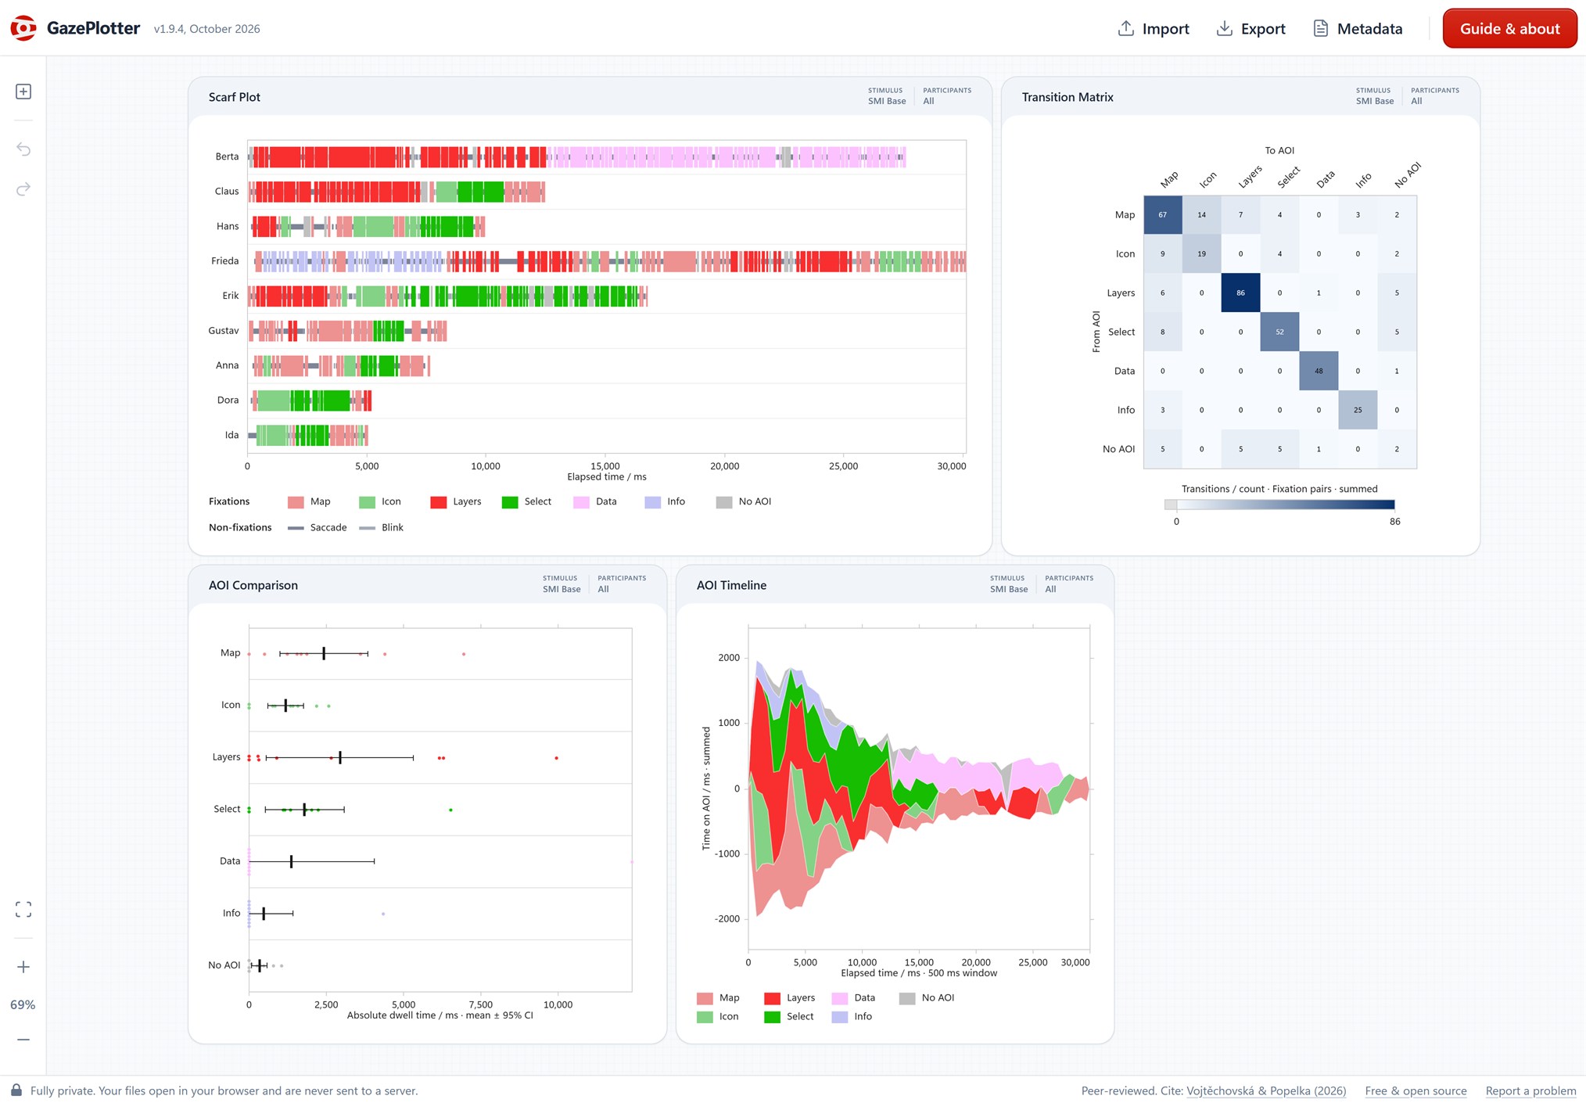This screenshot has height=1103, width=1586.
Task: Click the matrix cell with value 67
Action: [x=1163, y=214]
